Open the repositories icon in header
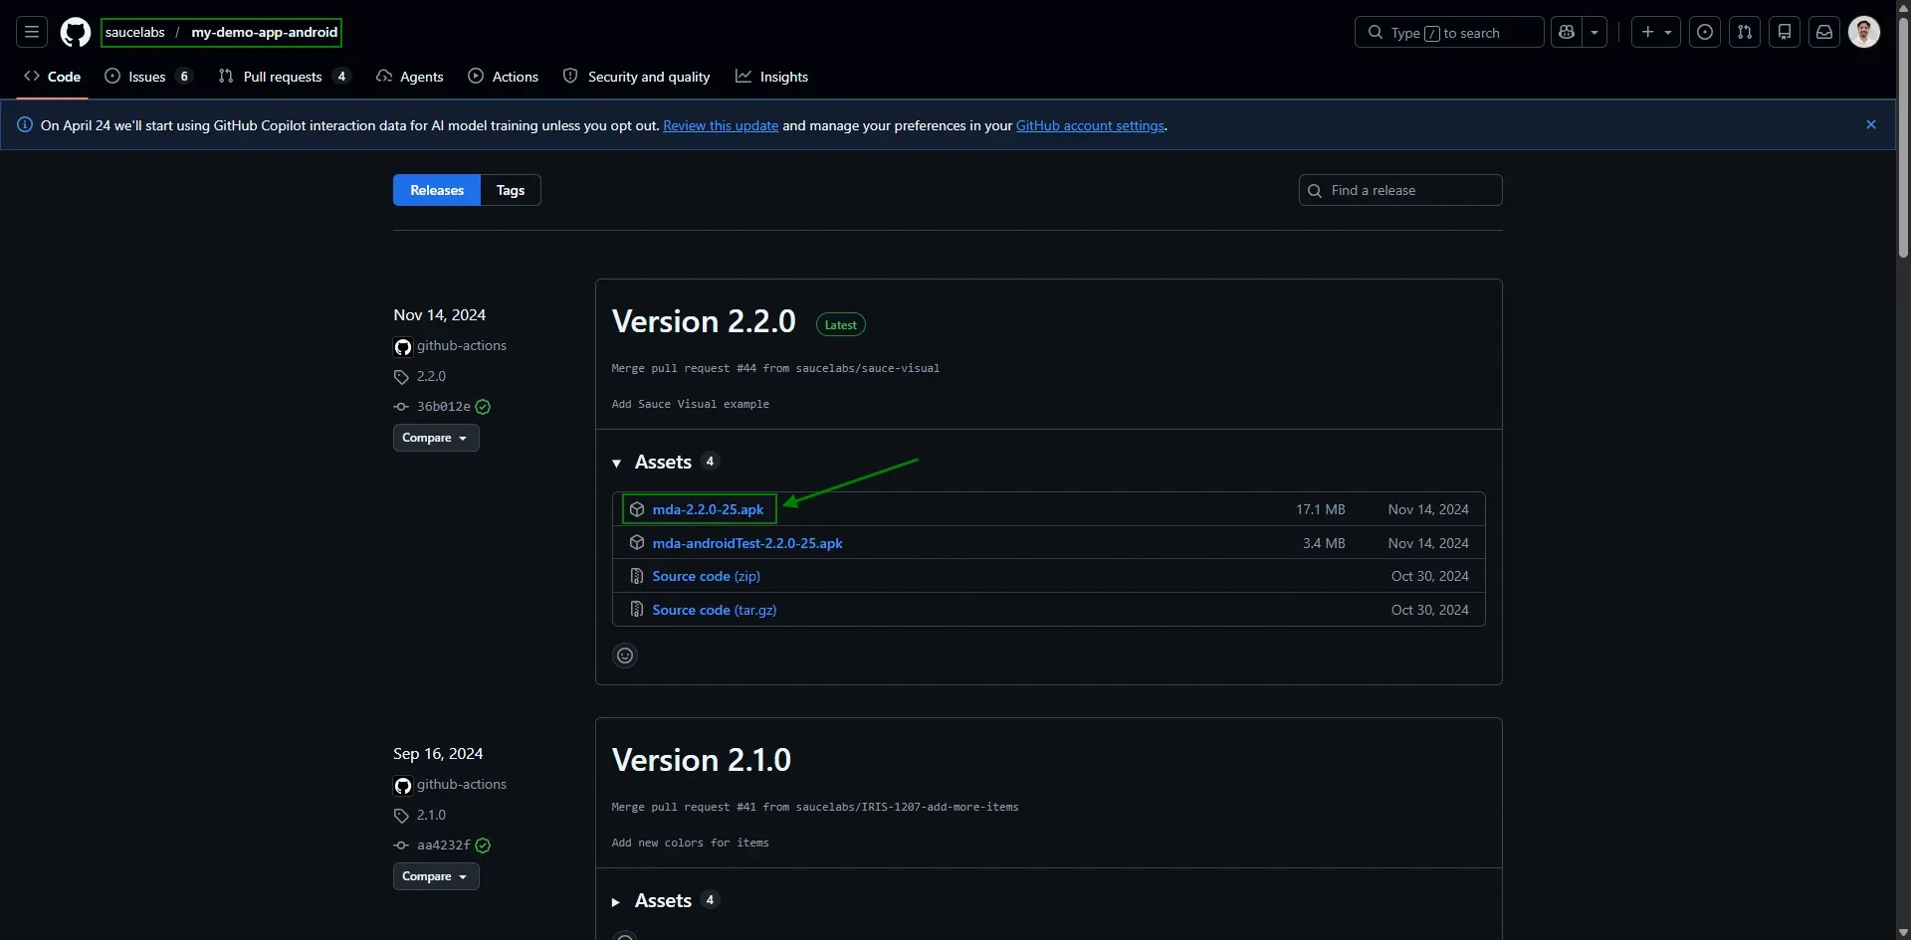Screen dimensions: 1911x940 coord(1785,32)
